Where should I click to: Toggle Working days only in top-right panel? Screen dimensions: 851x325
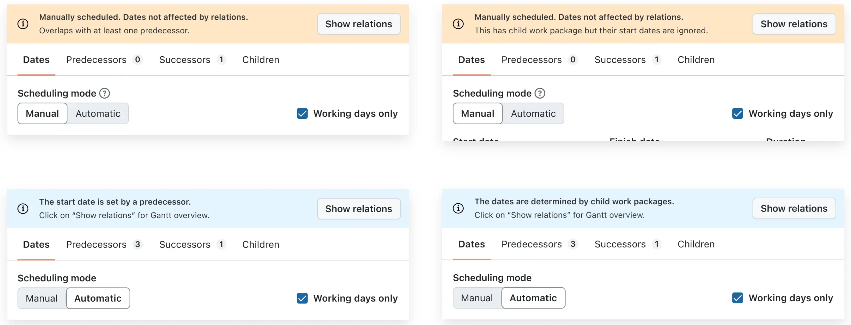[737, 114]
